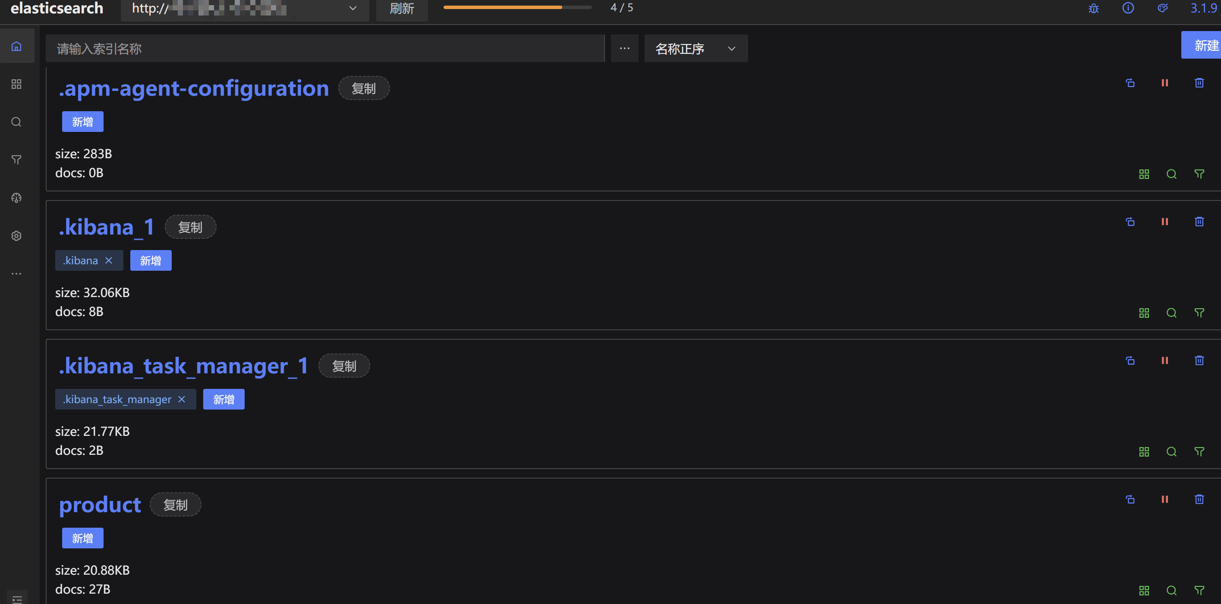Add an alias to product with 新增
The width and height of the screenshot is (1221, 604).
click(x=82, y=538)
